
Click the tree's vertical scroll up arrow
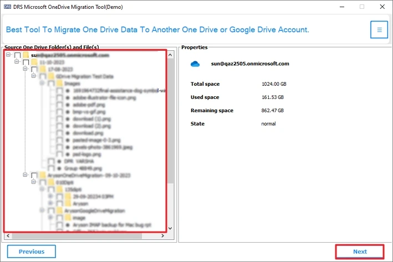coord(170,55)
